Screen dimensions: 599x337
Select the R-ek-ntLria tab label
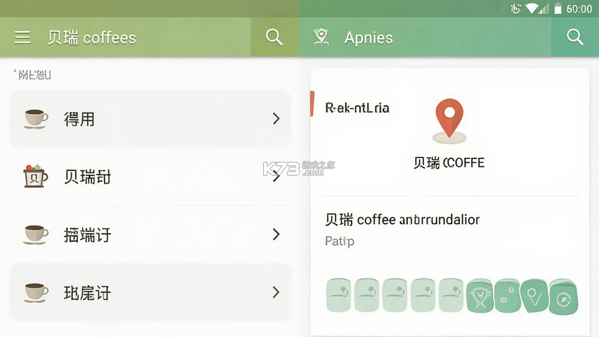tap(357, 108)
